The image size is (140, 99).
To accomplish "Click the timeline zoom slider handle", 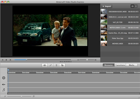I will coord(21,96).
